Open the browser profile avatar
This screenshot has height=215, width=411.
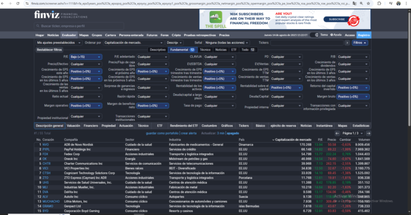click(x=398, y=3)
